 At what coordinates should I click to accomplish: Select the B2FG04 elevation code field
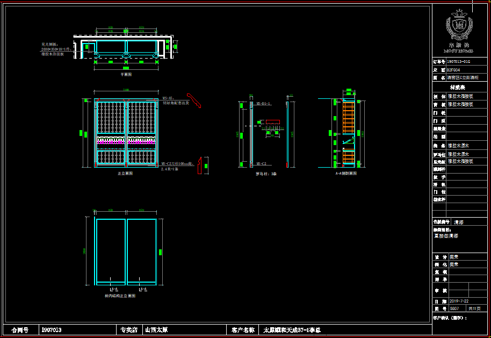pos(454,70)
